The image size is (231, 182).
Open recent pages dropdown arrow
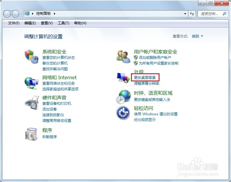click(x=22, y=14)
